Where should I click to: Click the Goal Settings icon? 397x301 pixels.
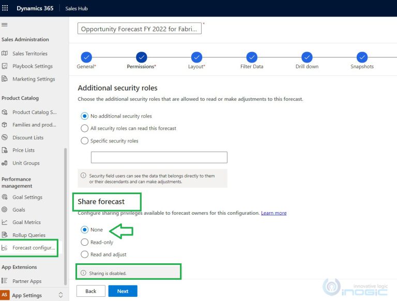coord(5,197)
